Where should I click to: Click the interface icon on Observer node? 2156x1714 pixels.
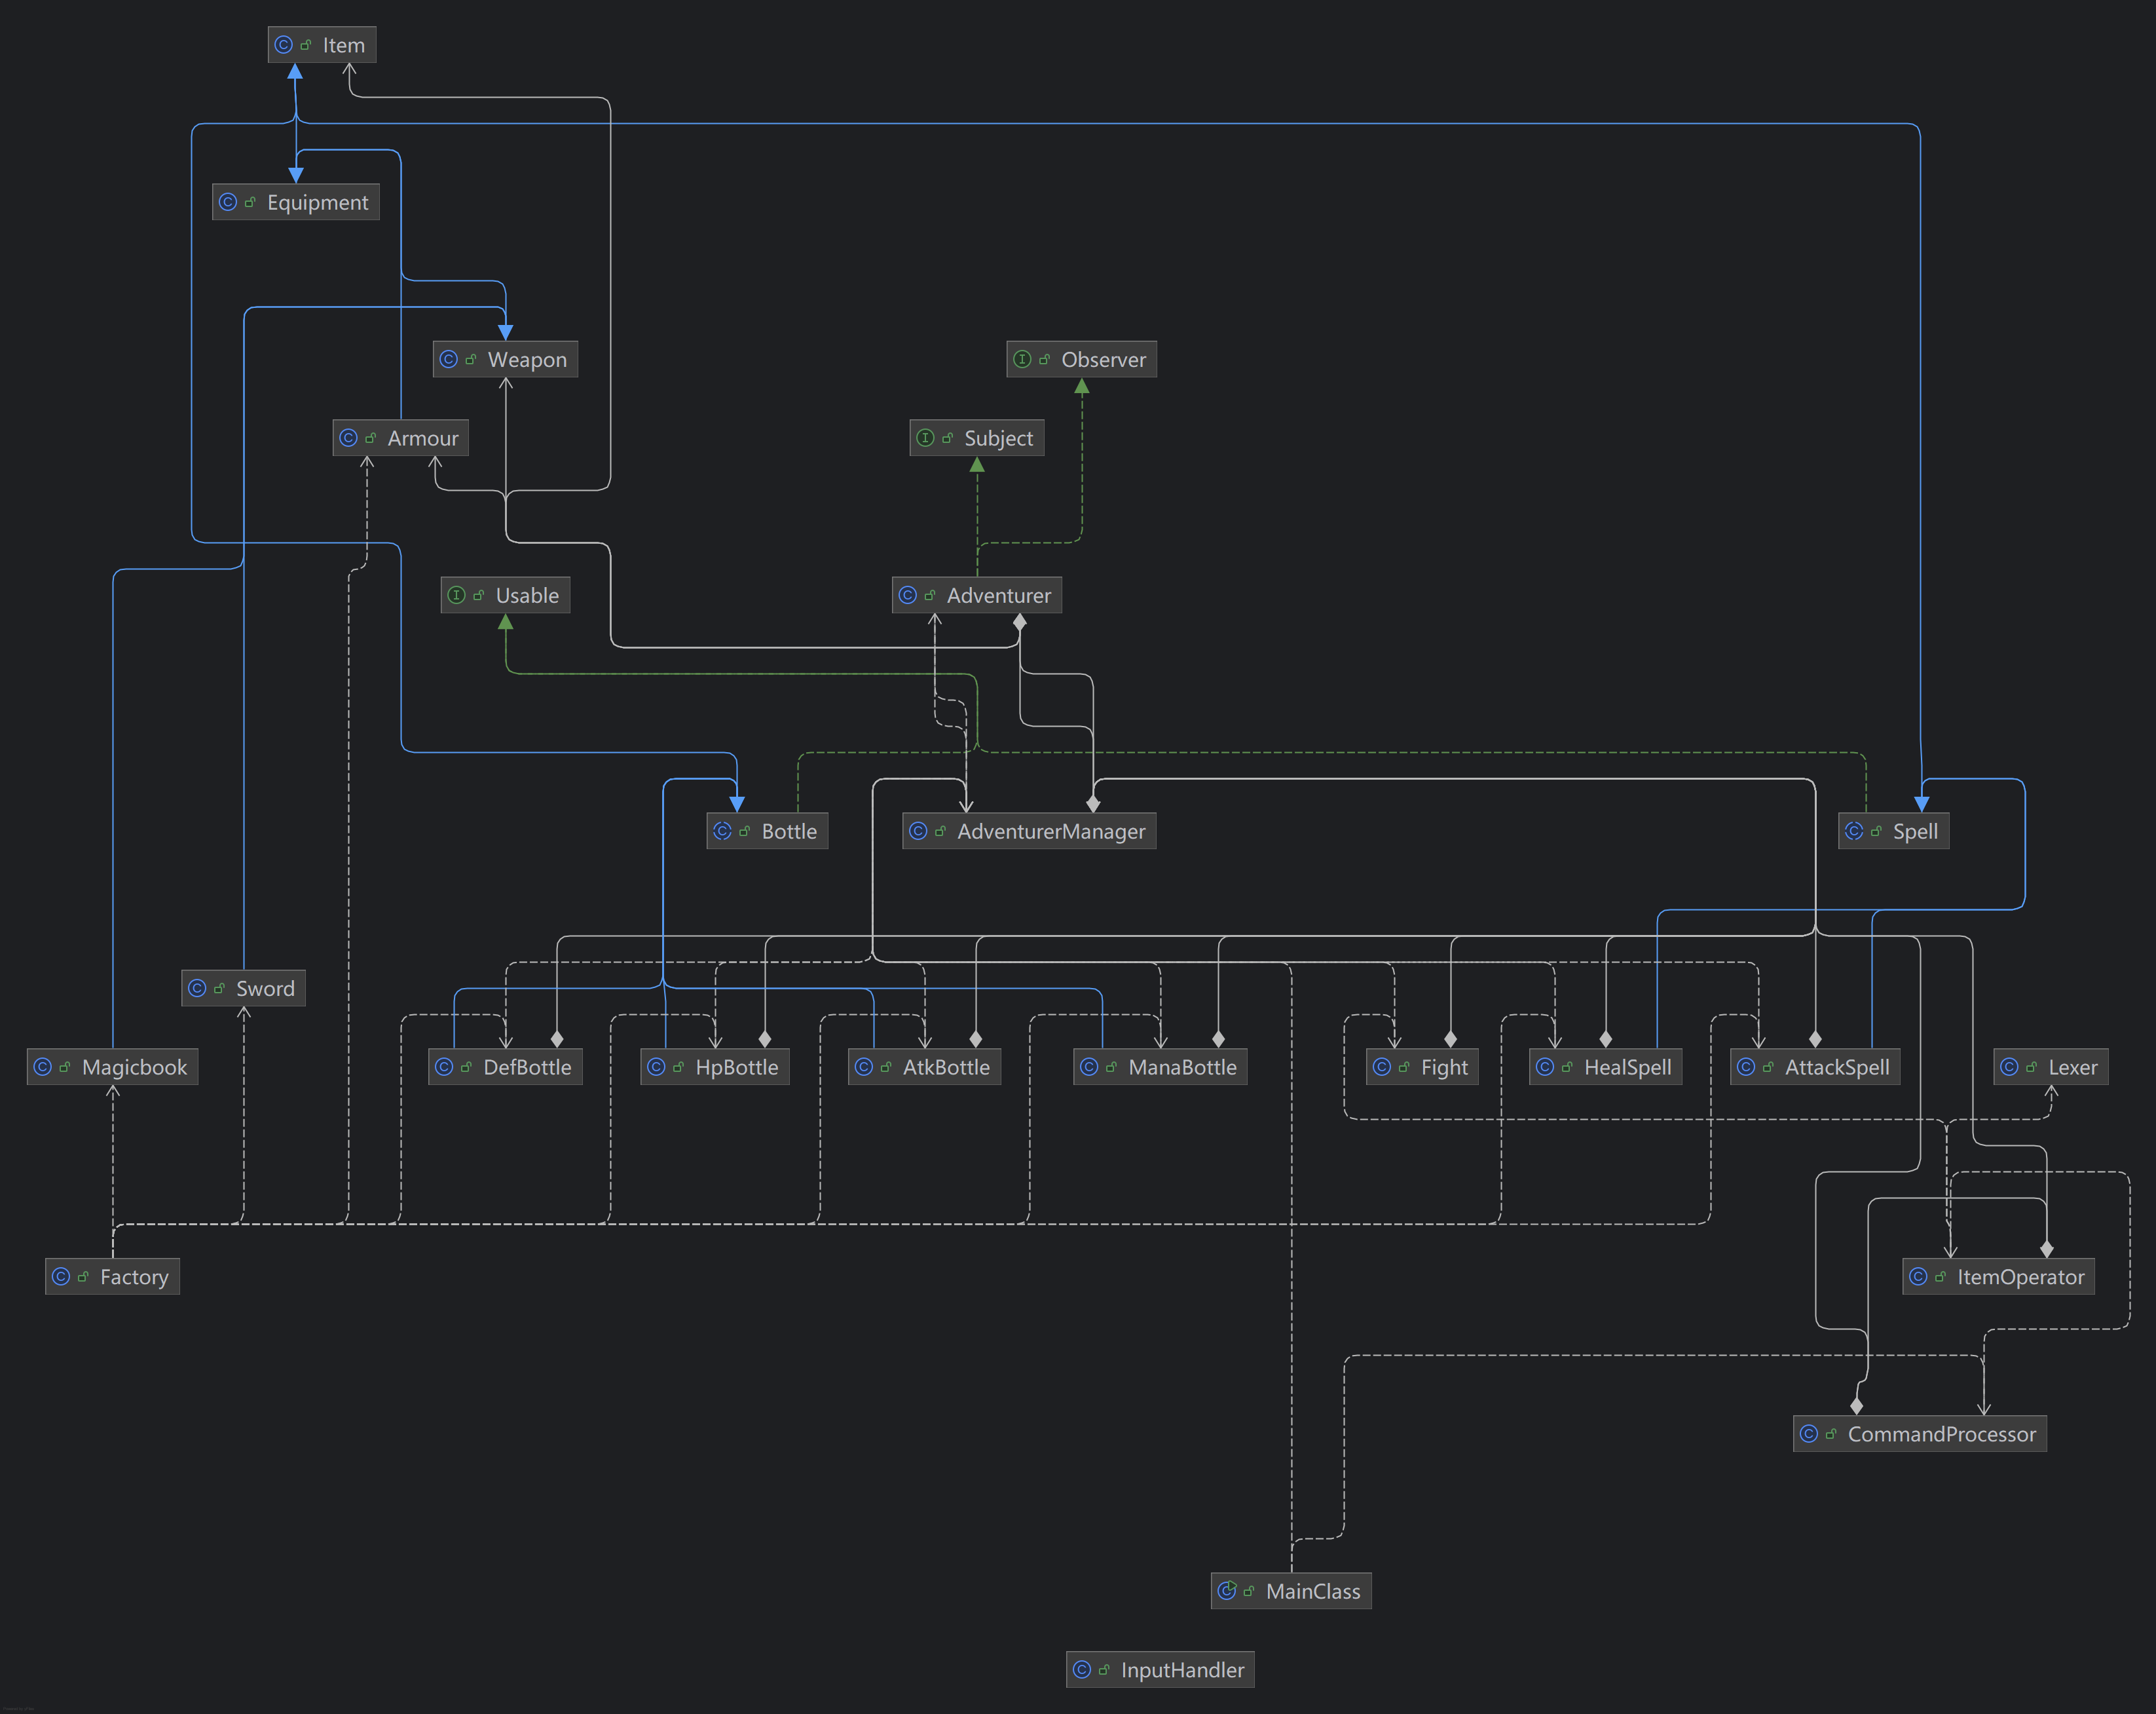1022,359
